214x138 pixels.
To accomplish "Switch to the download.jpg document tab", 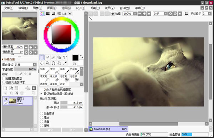I will click(x=108, y=129).
